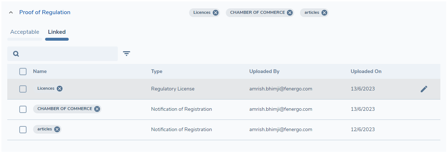
Task: Click the X on Licences row tag
Action: pyautogui.click(x=60, y=89)
